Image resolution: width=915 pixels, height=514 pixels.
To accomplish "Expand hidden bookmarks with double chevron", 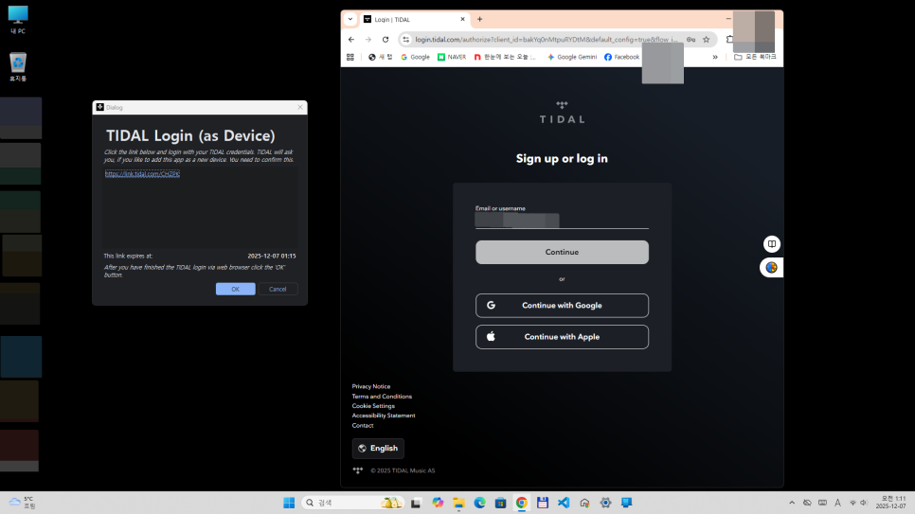I will click(715, 57).
